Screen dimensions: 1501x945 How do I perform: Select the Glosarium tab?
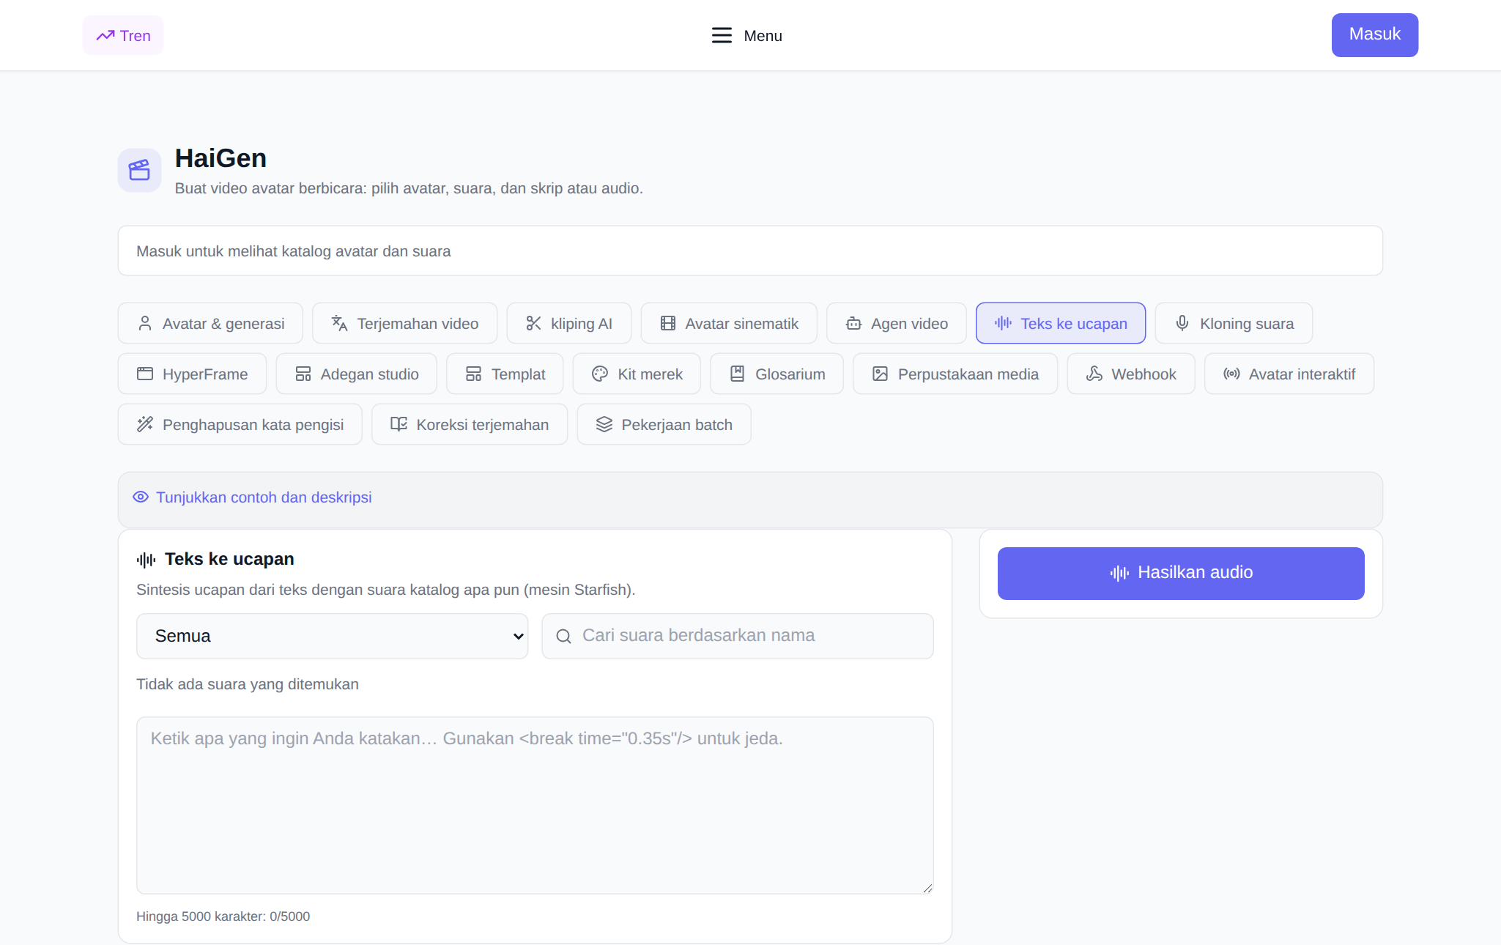point(777,374)
